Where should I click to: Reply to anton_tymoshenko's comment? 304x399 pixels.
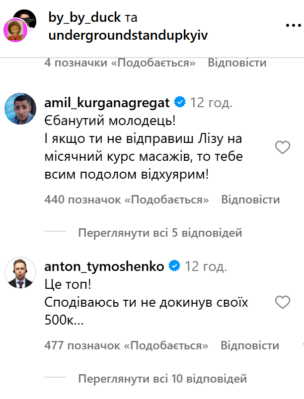tap(250, 345)
